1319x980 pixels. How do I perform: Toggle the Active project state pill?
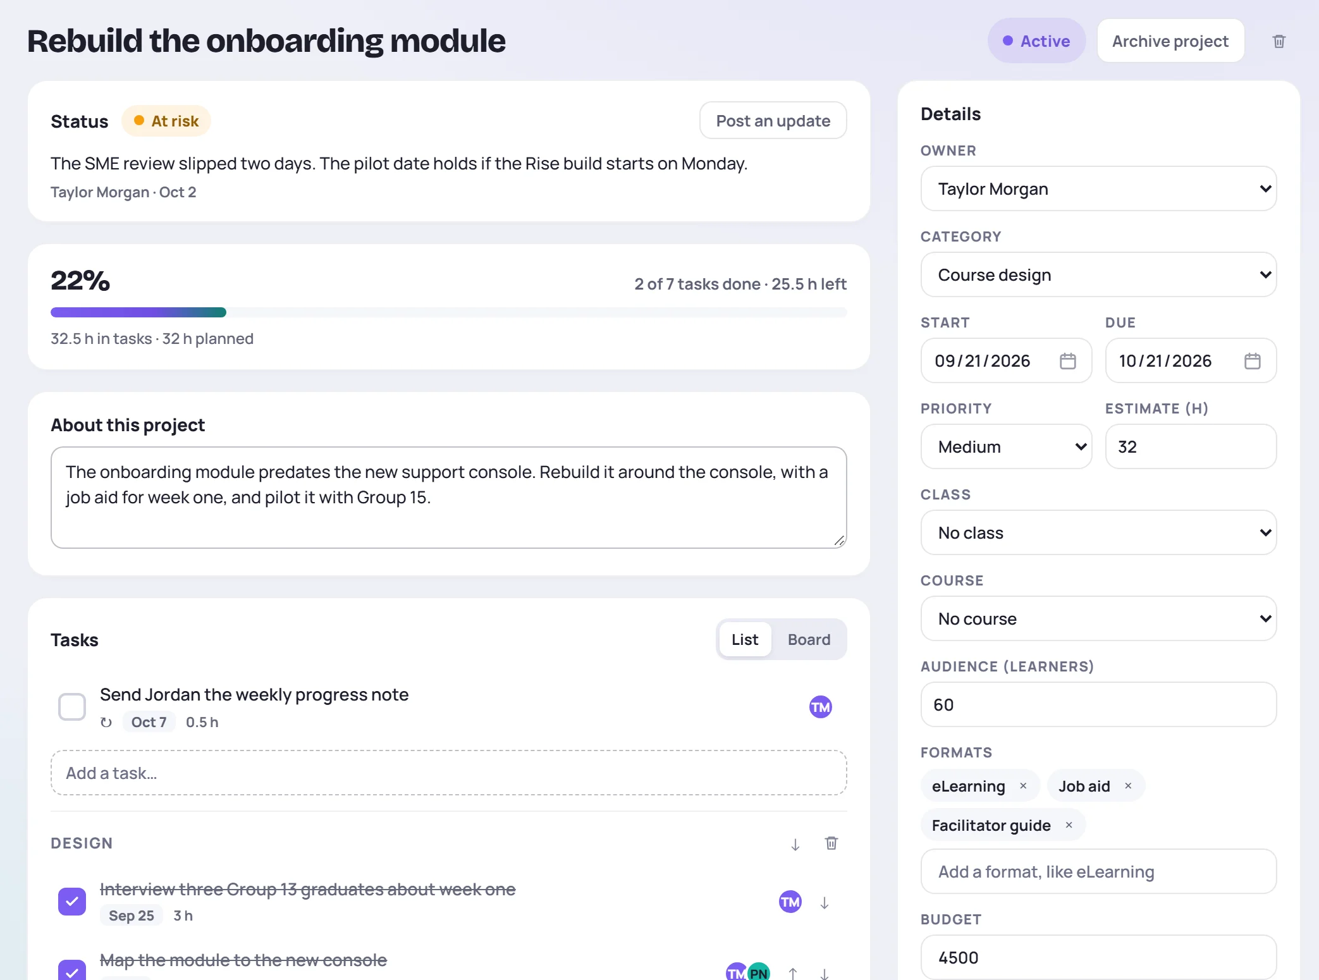1037,41
